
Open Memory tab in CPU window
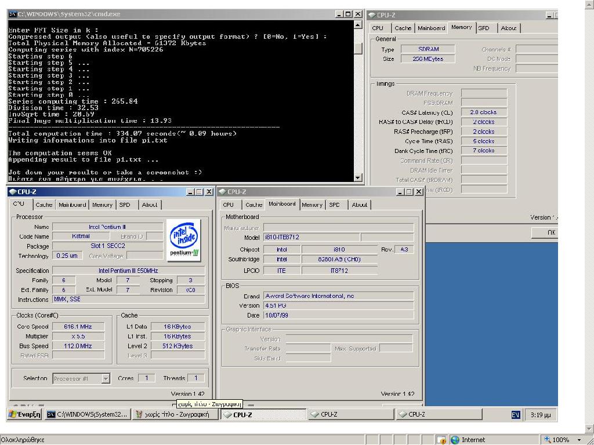pyautogui.click(x=102, y=205)
